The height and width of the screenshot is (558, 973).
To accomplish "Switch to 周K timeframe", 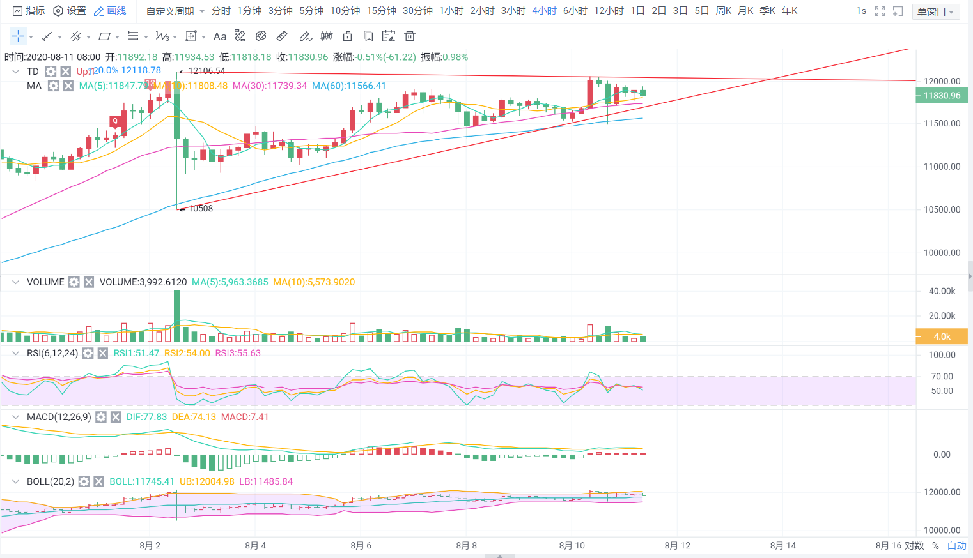I will (x=724, y=11).
